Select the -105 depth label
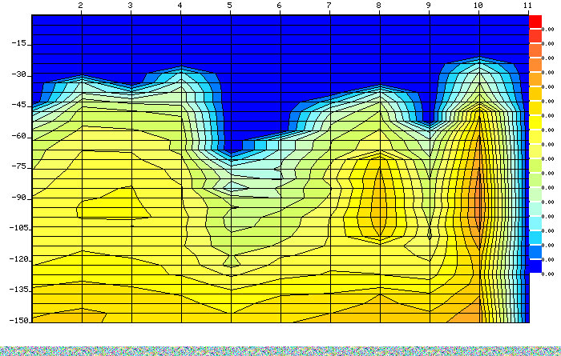 pyautogui.click(x=18, y=228)
